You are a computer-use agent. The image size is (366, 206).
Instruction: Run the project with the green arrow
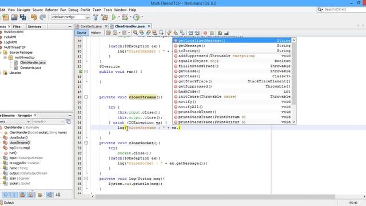(x=114, y=17)
